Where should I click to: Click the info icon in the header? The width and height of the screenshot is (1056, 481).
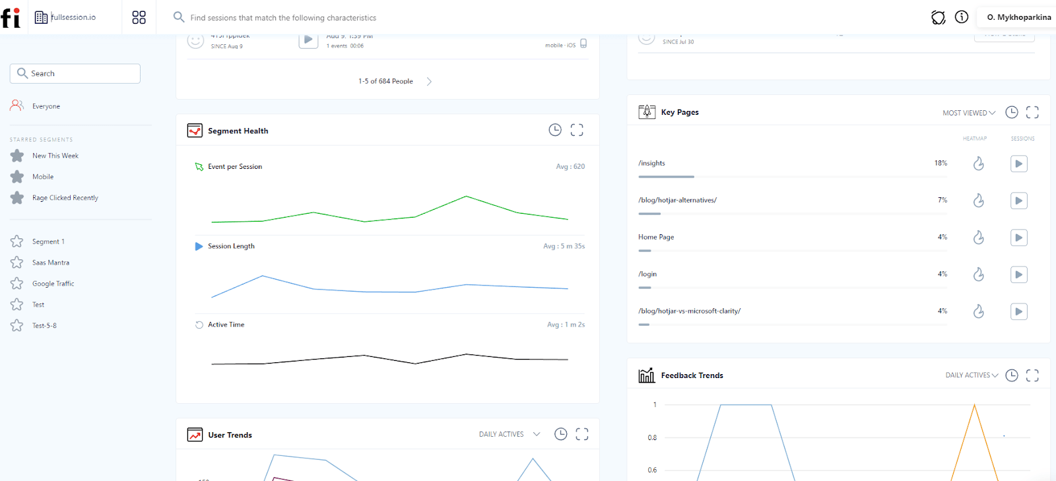pos(962,17)
